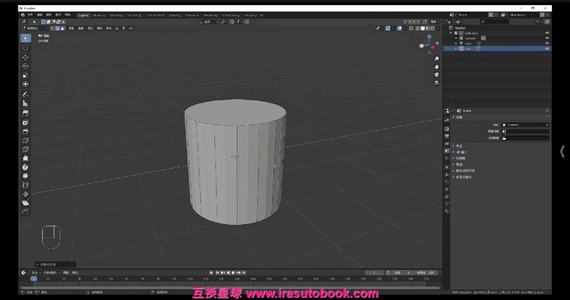Screen dimensions: 570x300
Task: Switch perspective/orthographic grid icon
Action: click(436, 83)
